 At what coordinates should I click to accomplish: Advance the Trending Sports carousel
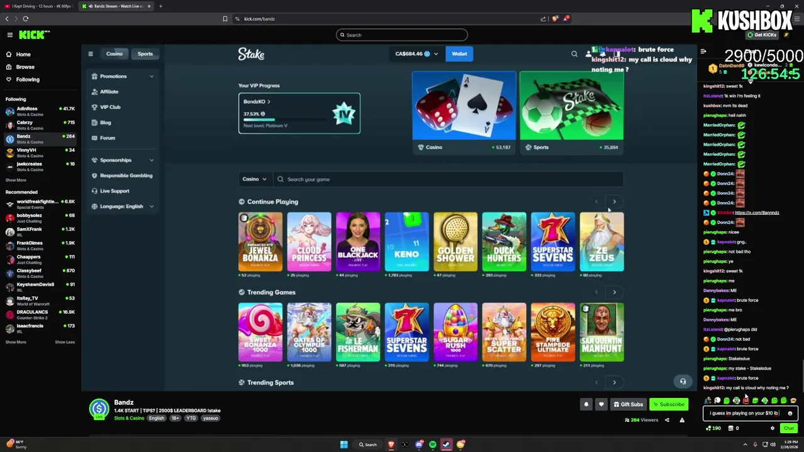tap(614, 382)
